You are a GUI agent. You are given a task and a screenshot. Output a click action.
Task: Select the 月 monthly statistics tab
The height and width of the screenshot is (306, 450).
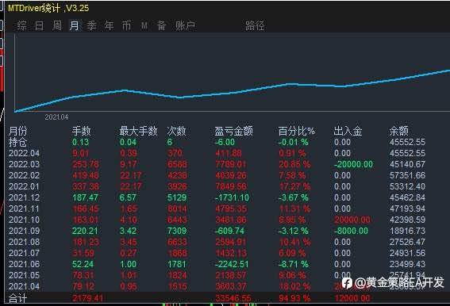tap(75, 26)
